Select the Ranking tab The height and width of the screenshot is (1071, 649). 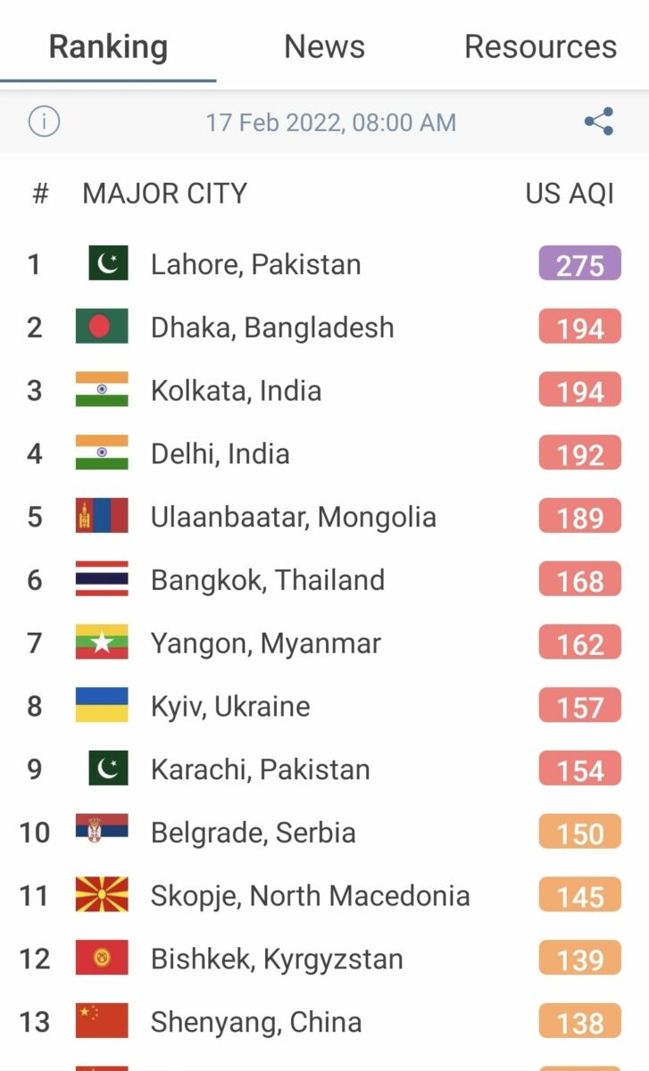point(108,46)
